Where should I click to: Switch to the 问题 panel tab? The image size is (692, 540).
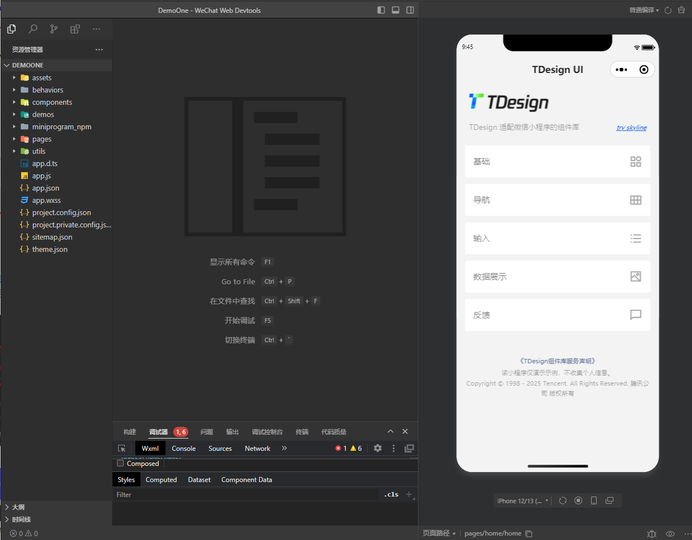[x=207, y=432]
